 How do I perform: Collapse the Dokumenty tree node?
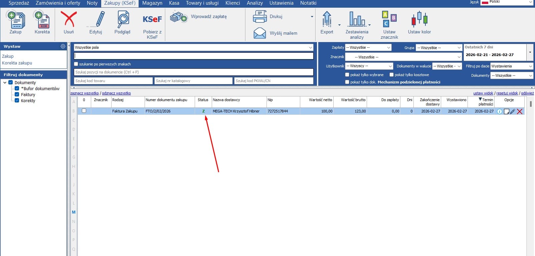(5, 82)
